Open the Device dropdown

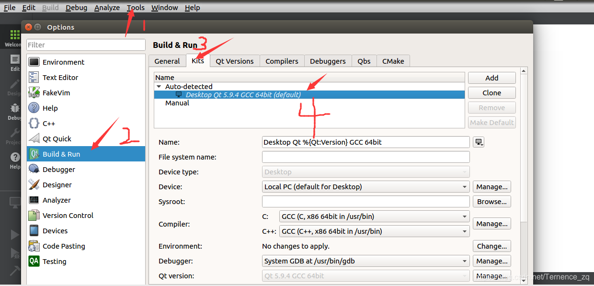(x=366, y=187)
